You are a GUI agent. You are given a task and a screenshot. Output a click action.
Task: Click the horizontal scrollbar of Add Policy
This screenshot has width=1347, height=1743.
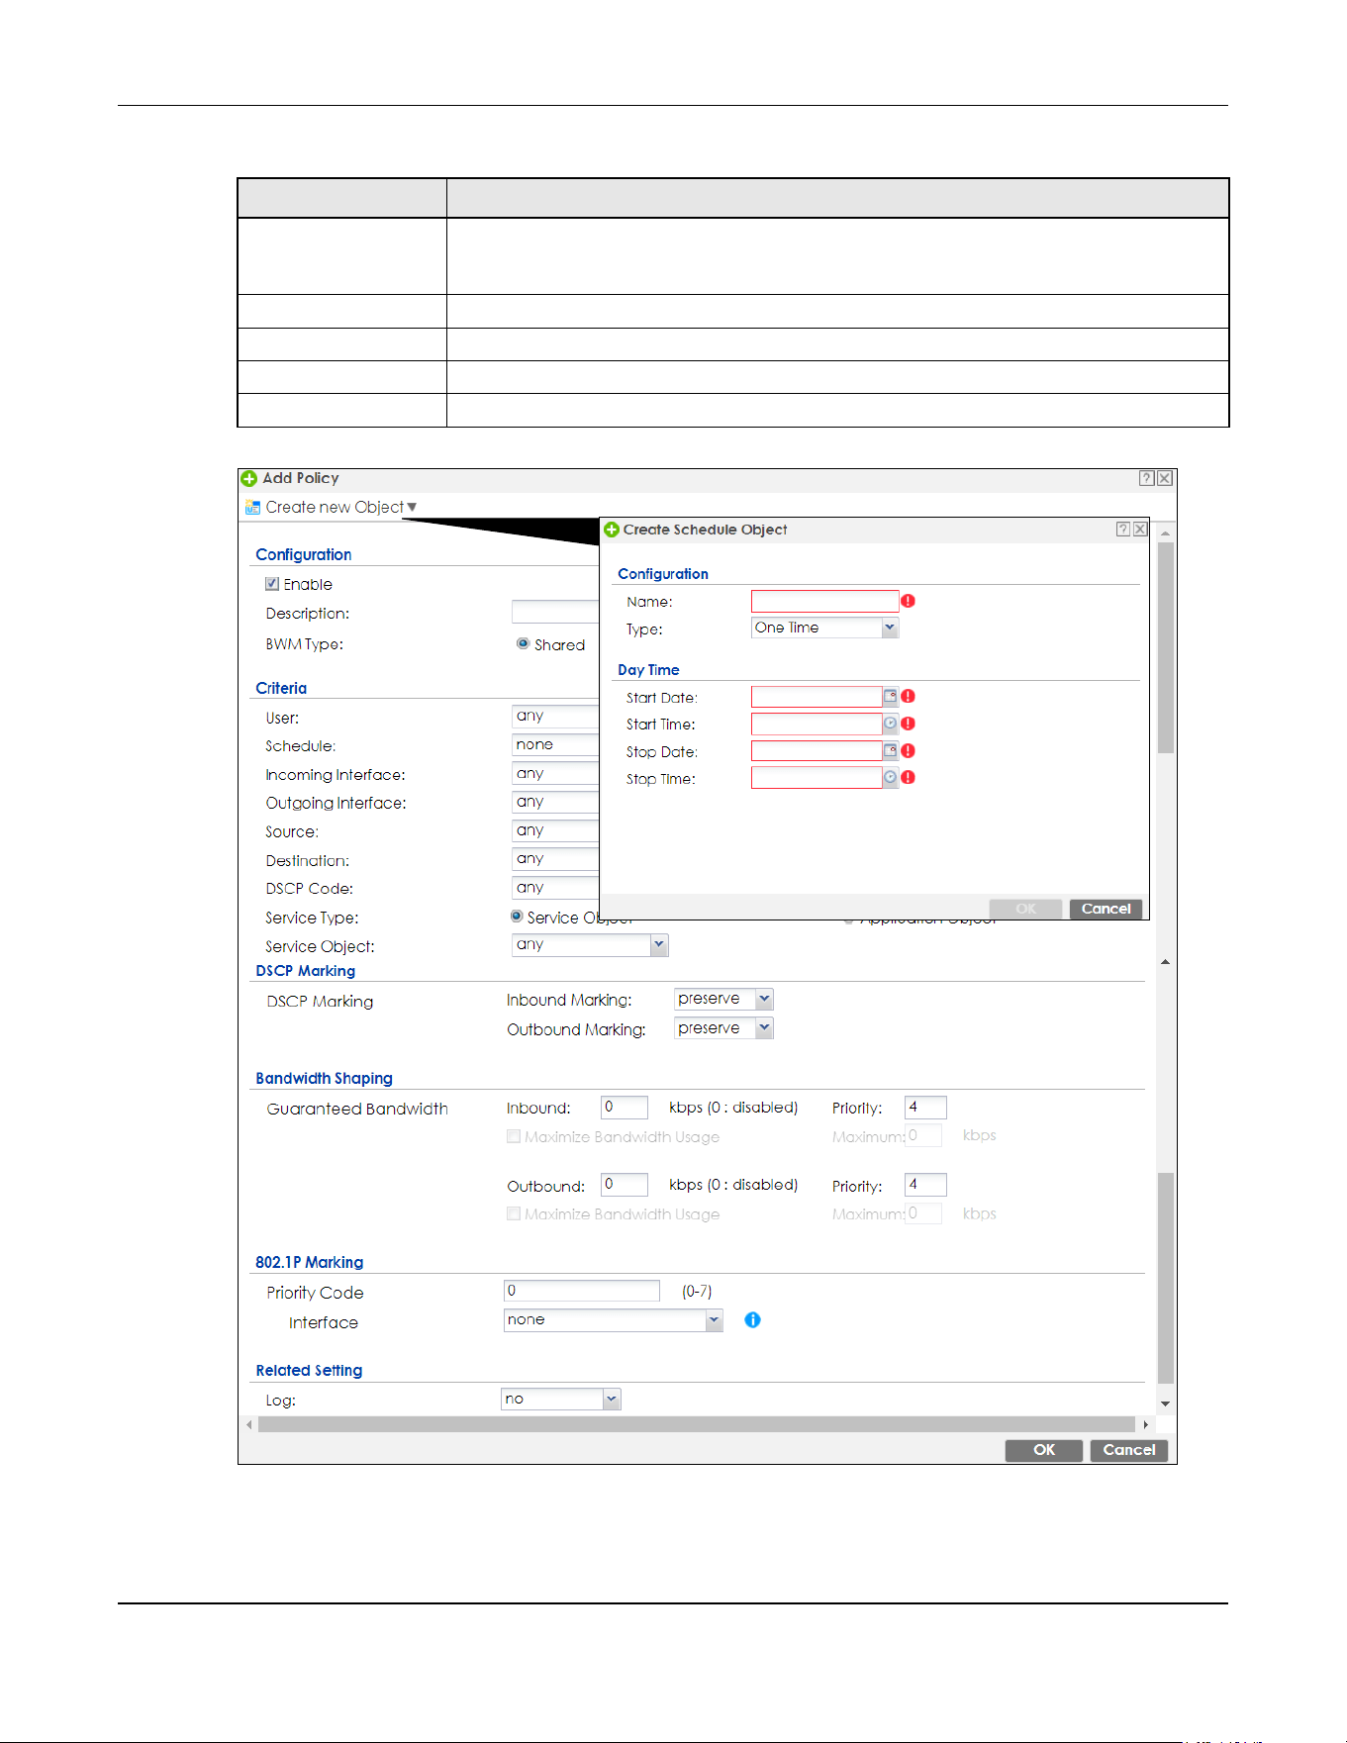click(697, 1424)
